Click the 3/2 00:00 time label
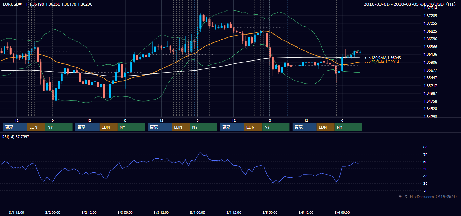This screenshot has height=216, width=461. [53, 213]
